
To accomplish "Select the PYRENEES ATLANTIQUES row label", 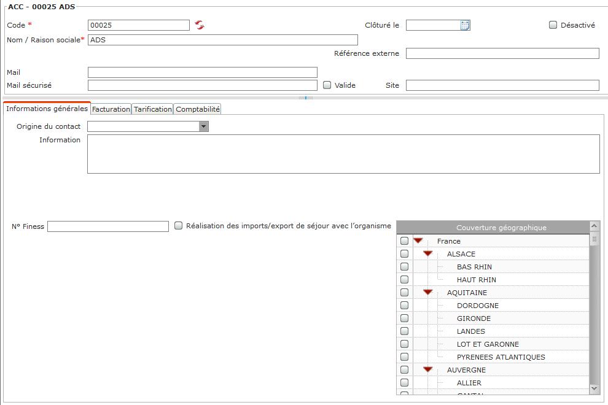I will pos(501,357).
